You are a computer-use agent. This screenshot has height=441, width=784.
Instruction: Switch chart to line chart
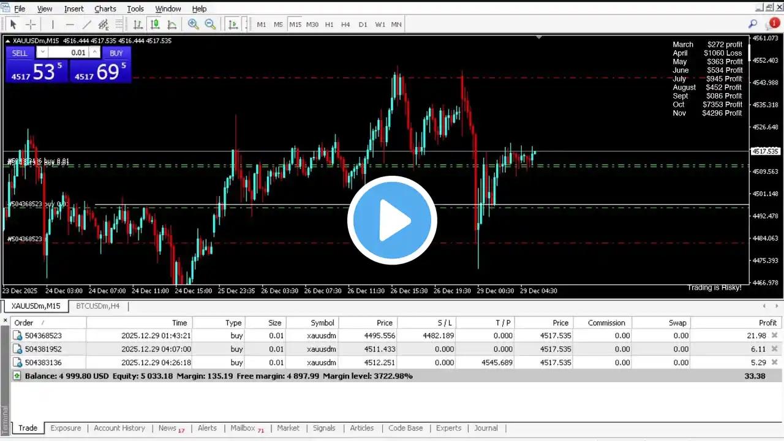tap(172, 24)
